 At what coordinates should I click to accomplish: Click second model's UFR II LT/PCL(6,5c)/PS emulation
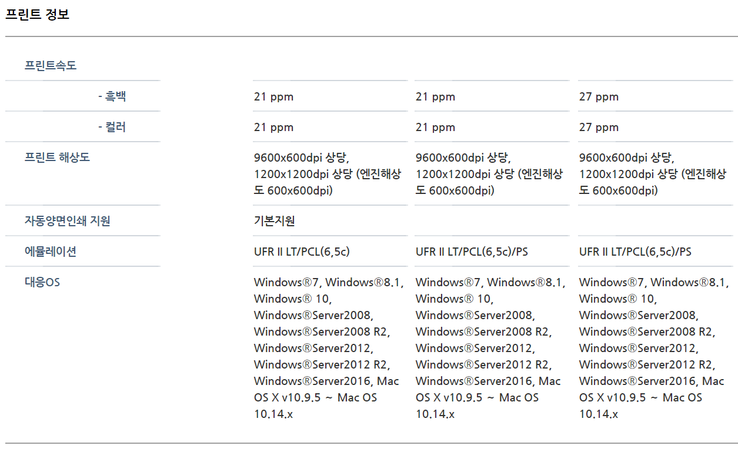point(472,252)
